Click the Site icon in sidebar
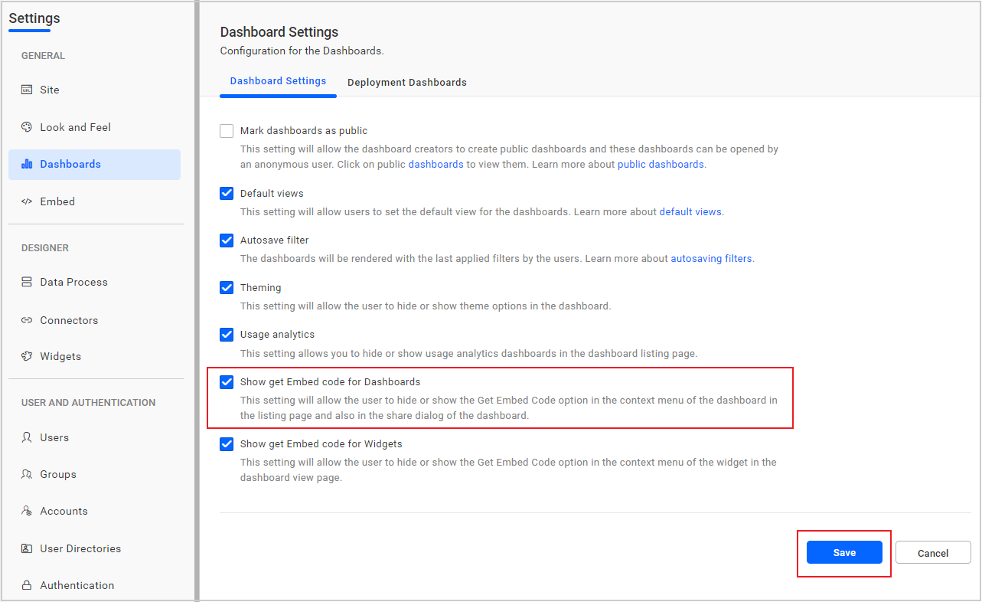The image size is (982, 602). pyautogui.click(x=27, y=90)
